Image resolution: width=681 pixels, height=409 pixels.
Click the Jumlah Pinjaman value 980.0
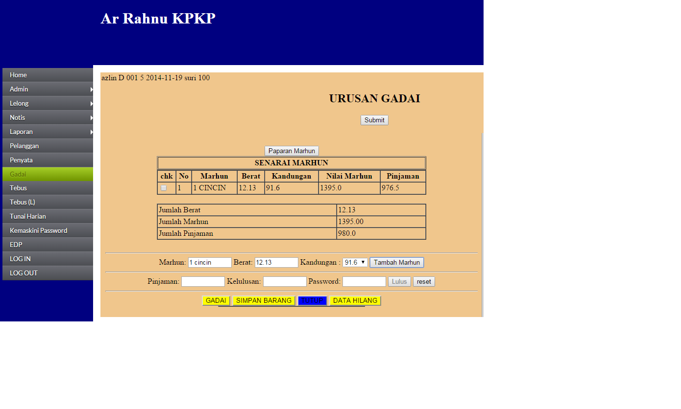coord(381,233)
